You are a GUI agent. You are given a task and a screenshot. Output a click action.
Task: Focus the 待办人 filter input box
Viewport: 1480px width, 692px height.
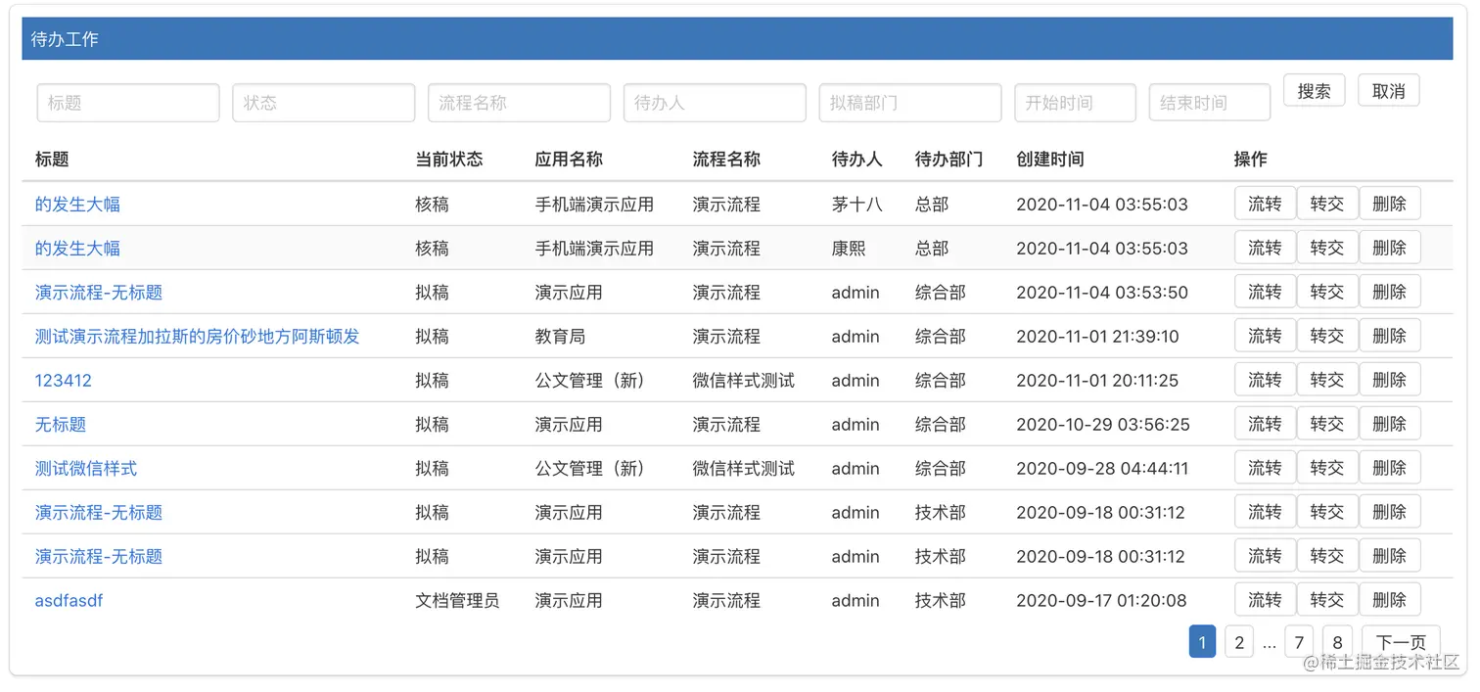tap(715, 103)
